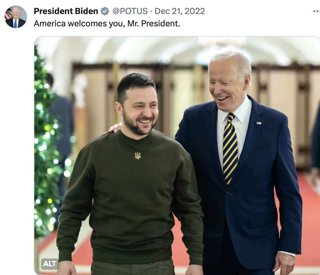Click the word "America" in the tweet
Screen dimensions: 320x275
(50, 23)
